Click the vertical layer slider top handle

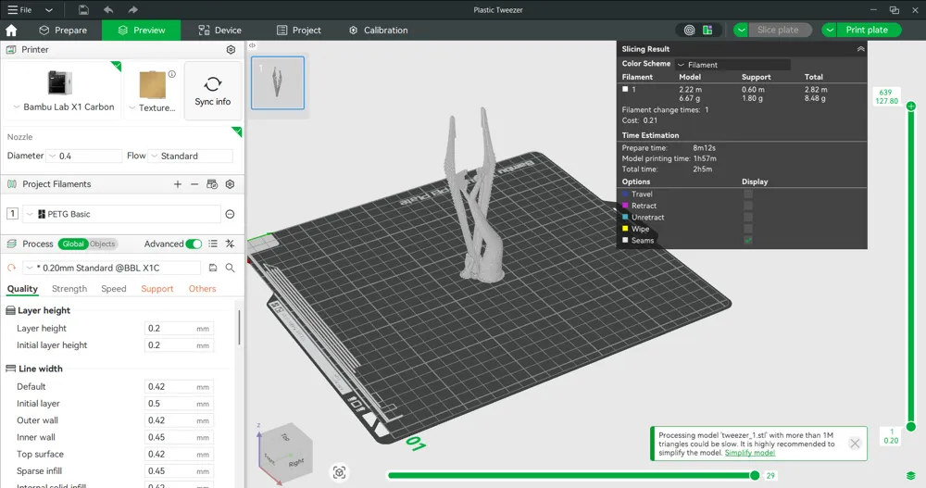click(911, 106)
